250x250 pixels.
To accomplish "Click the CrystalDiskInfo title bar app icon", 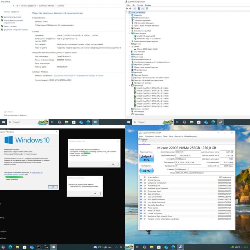I will [140, 132].
